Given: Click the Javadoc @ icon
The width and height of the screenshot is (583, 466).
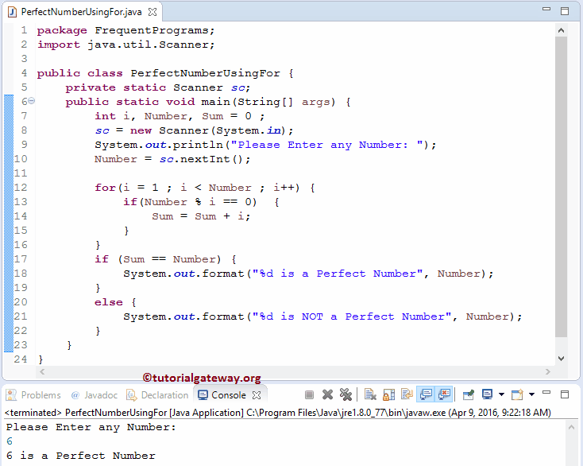Looking at the screenshot, I should pos(75,395).
